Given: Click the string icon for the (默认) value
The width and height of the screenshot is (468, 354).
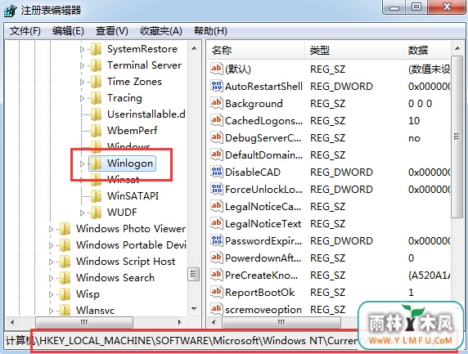Looking at the screenshot, I should [216, 69].
